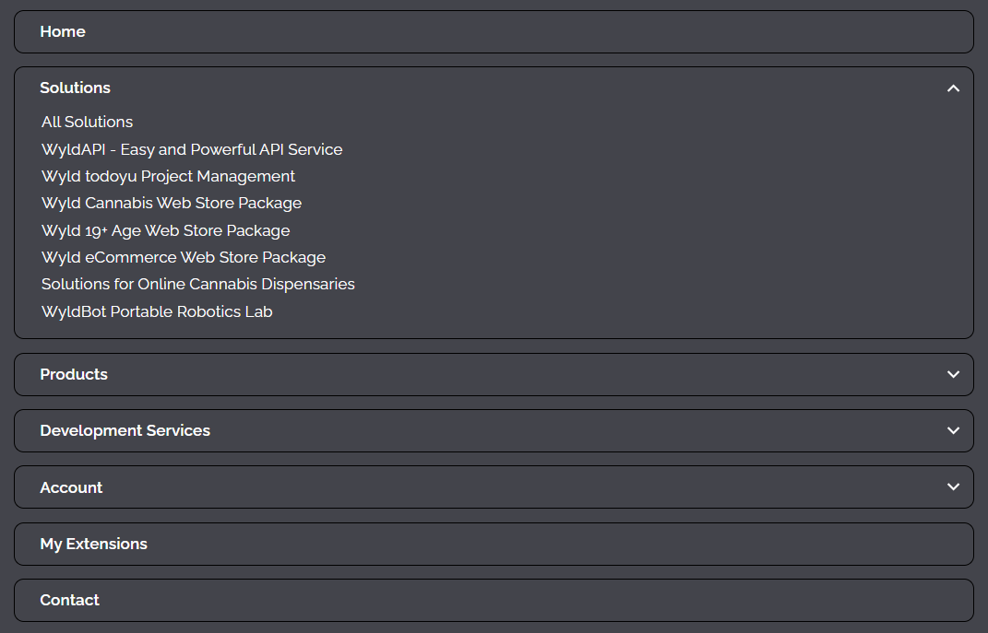Click the Account menu header
The height and width of the screenshot is (633, 988).
coord(71,486)
